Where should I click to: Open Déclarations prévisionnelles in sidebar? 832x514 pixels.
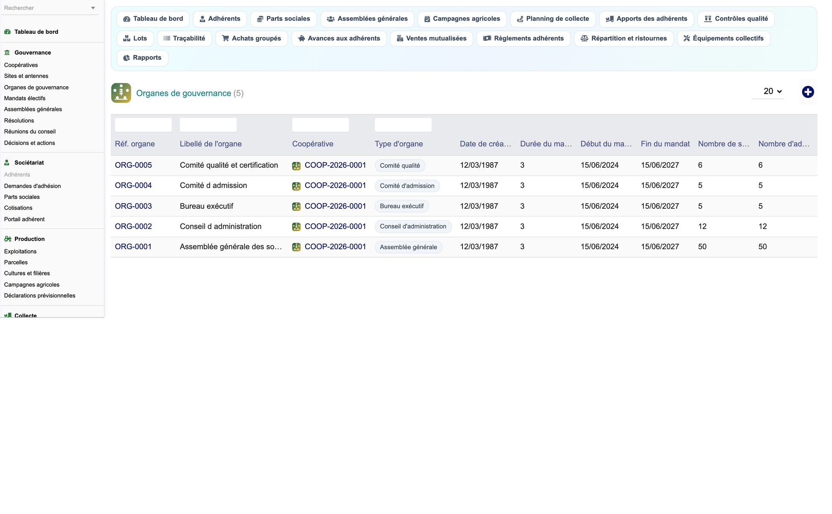40,295
